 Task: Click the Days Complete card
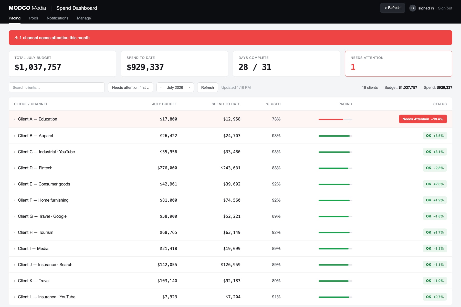[x=286, y=64]
